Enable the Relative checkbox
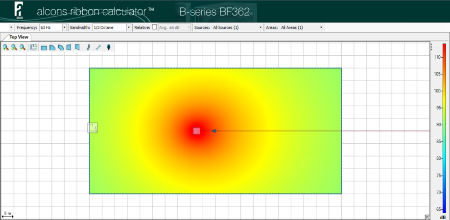 [x=155, y=28]
